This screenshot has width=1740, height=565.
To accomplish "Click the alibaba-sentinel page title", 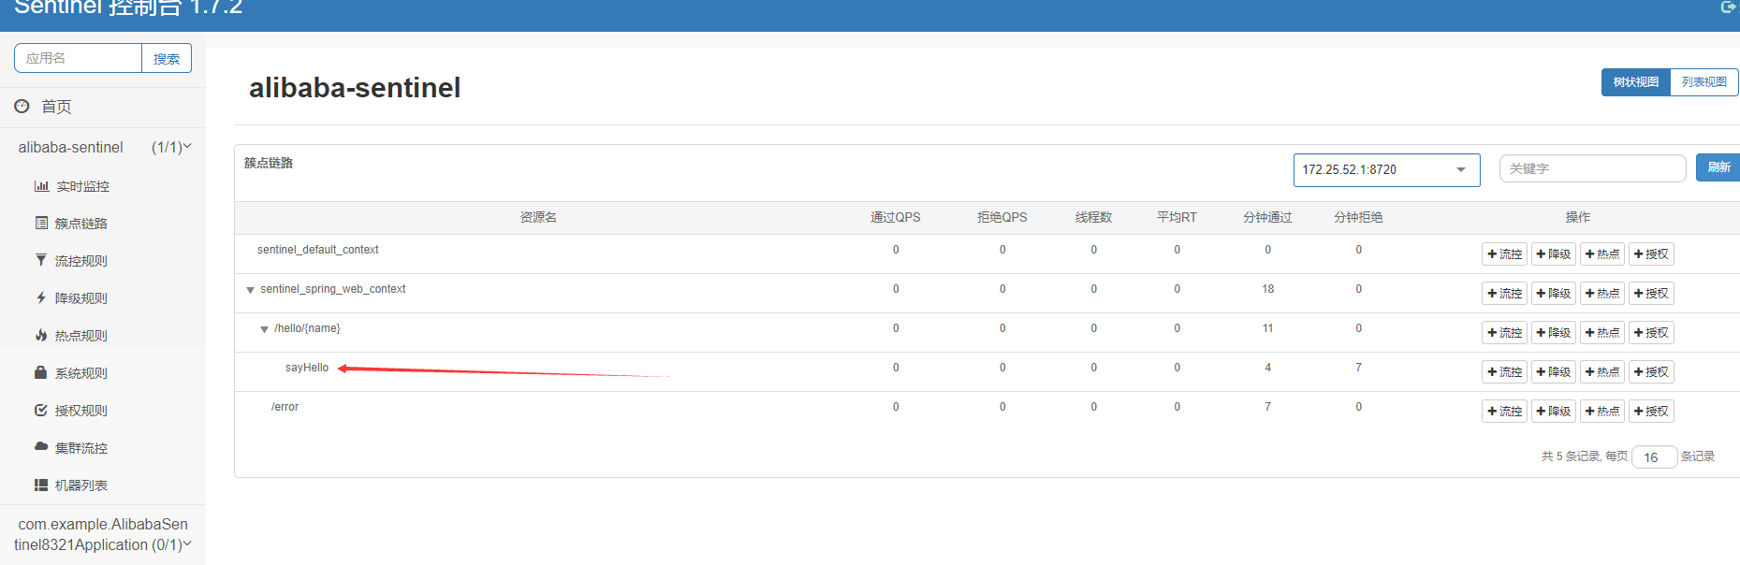I will pos(355,88).
